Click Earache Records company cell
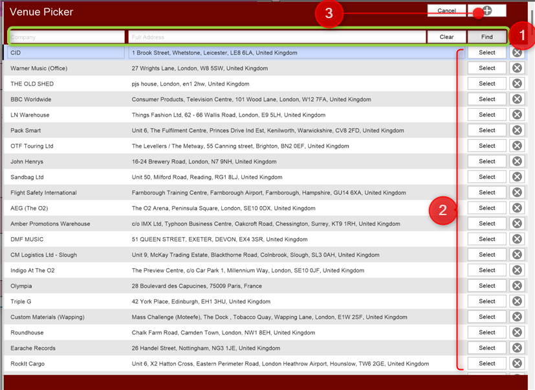 click(33, 348)
